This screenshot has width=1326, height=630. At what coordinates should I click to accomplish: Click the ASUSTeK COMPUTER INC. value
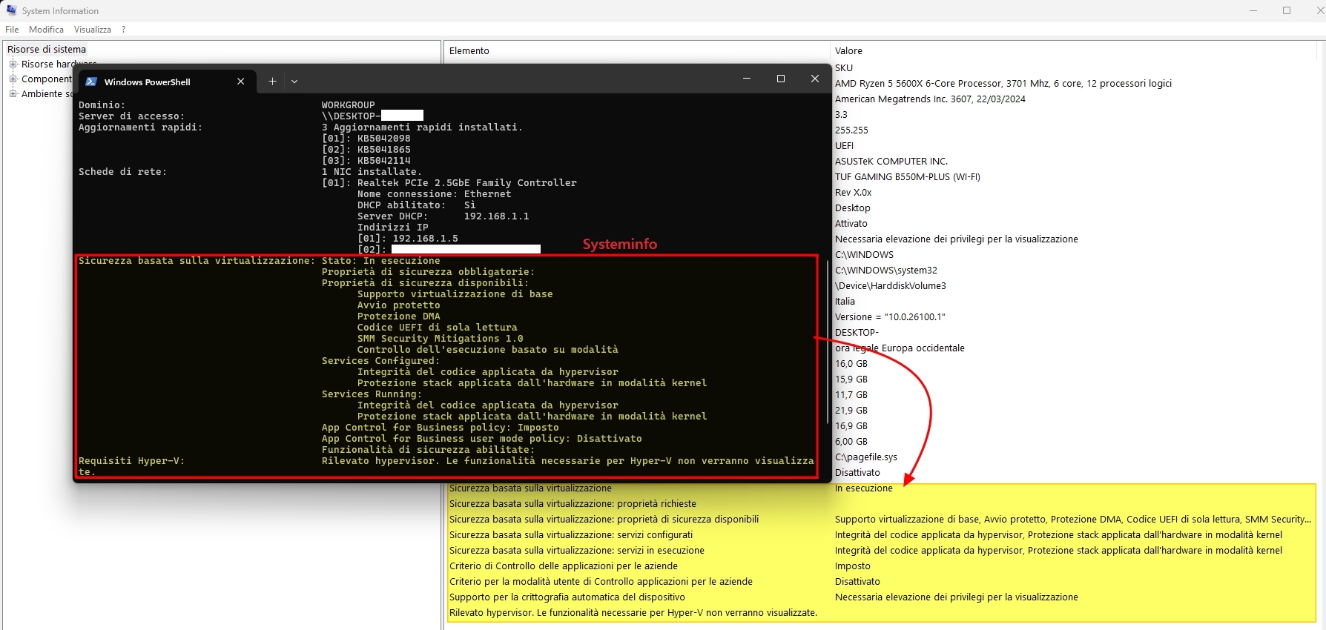(x=891, y=161)
